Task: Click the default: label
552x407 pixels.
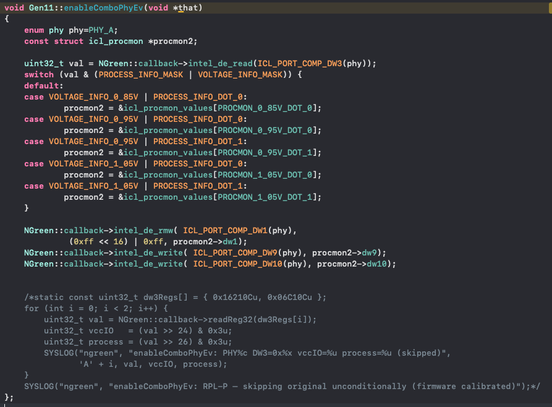Action: click(x=44, y=85)
